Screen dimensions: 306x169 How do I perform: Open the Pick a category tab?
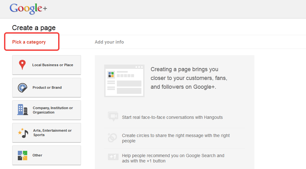29,42
